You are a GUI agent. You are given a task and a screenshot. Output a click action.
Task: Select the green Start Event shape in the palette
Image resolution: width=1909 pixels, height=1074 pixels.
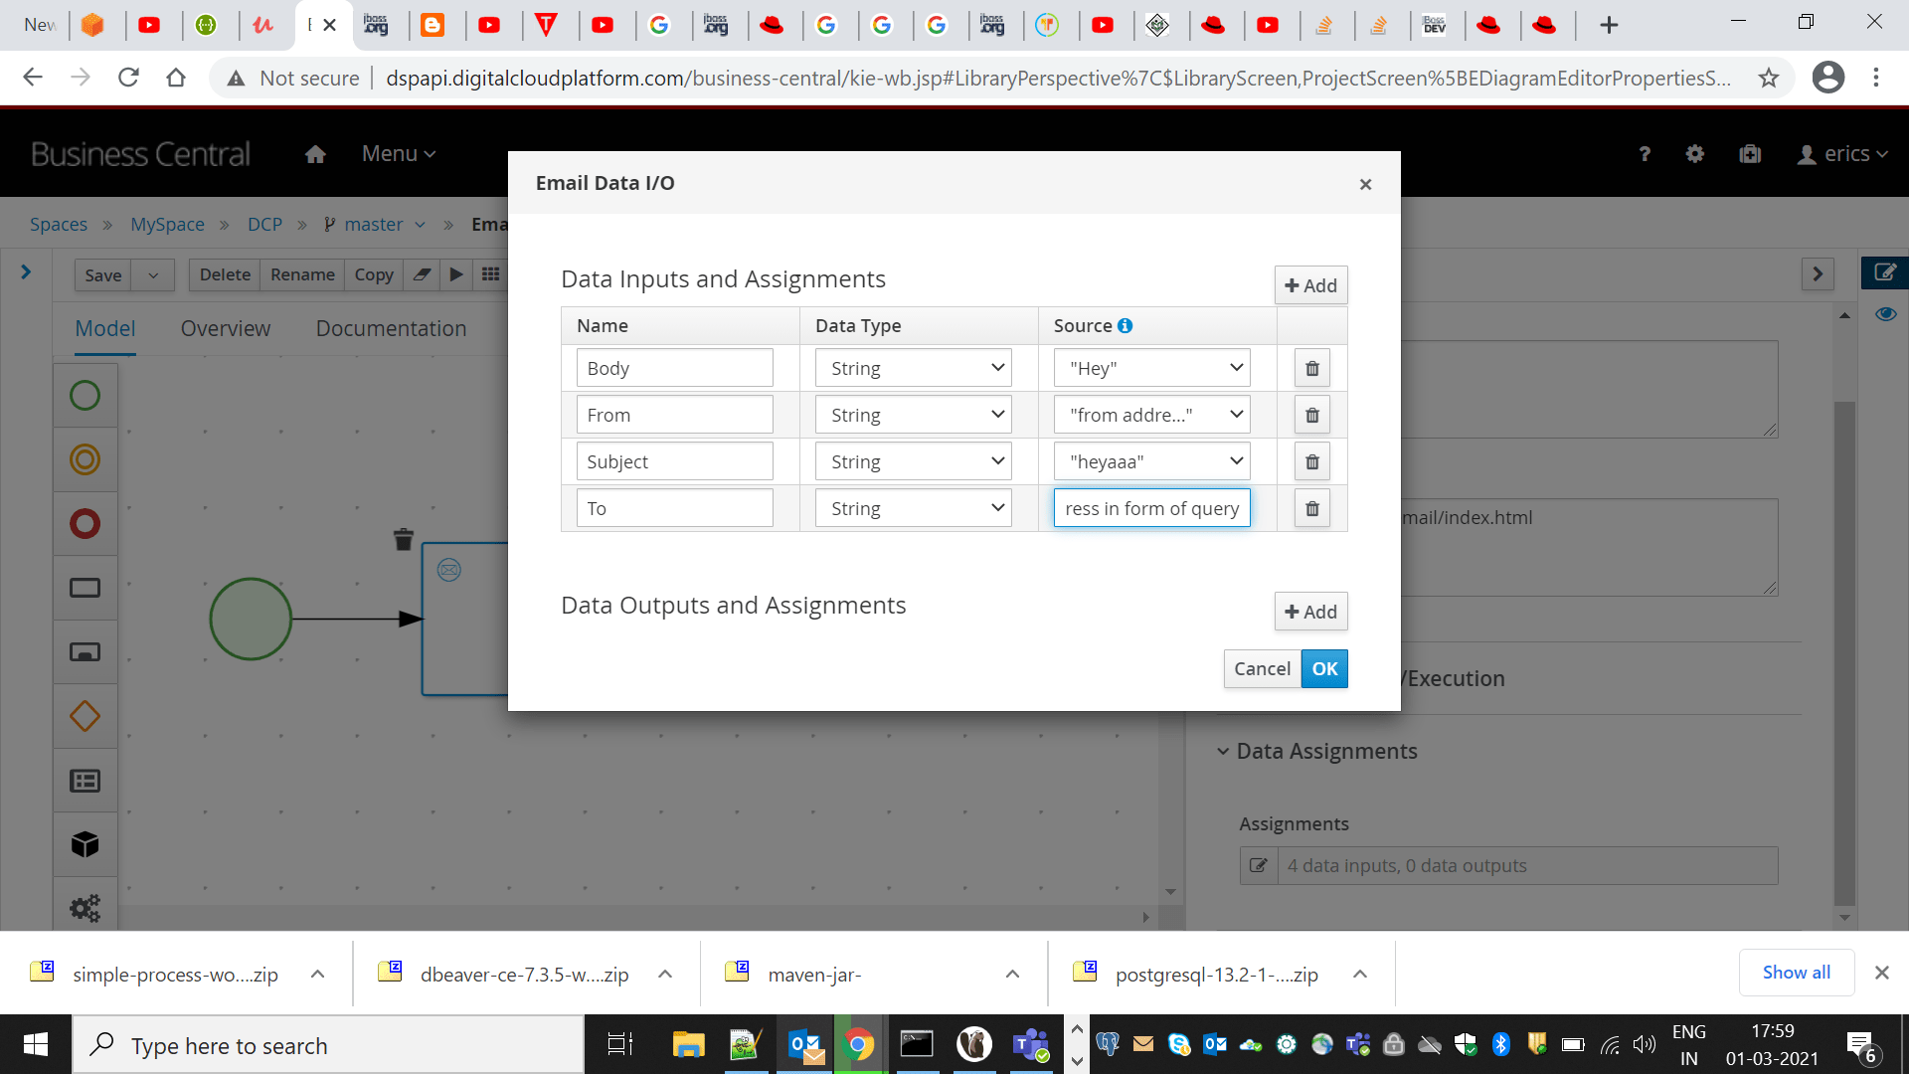point(85,395)
